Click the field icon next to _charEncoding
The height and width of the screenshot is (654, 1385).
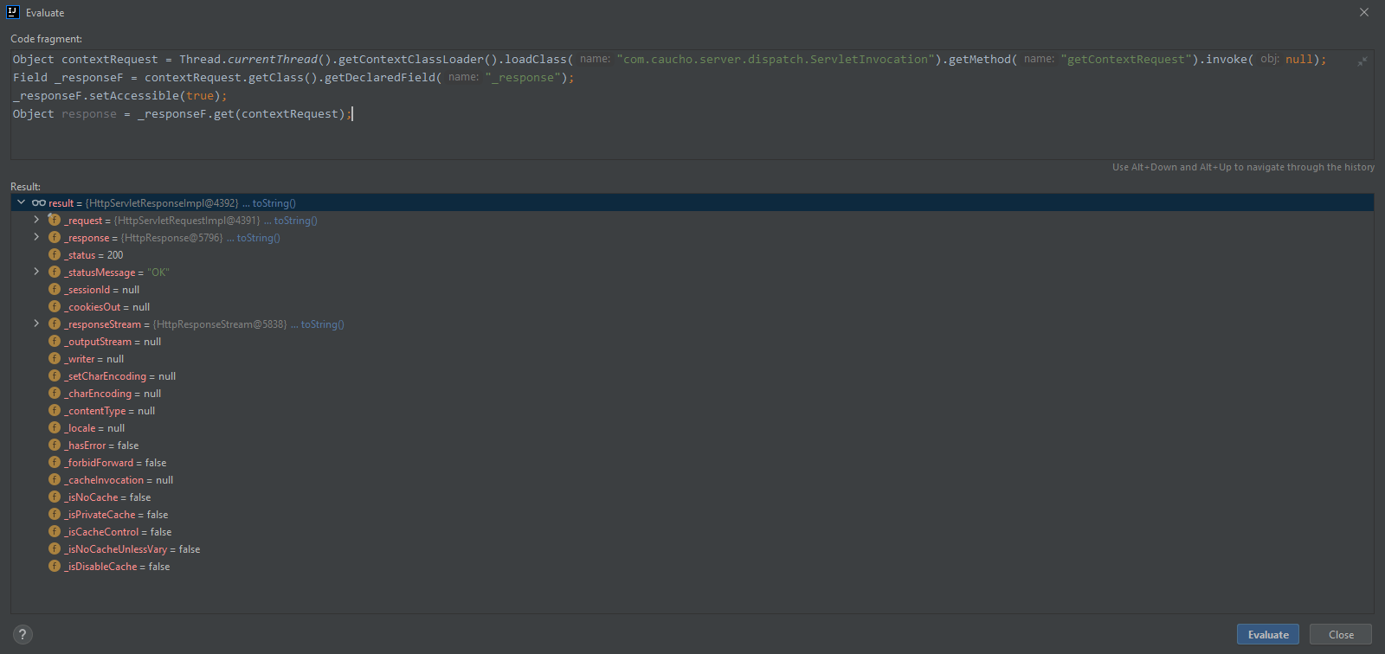click(x=55, y=393)
